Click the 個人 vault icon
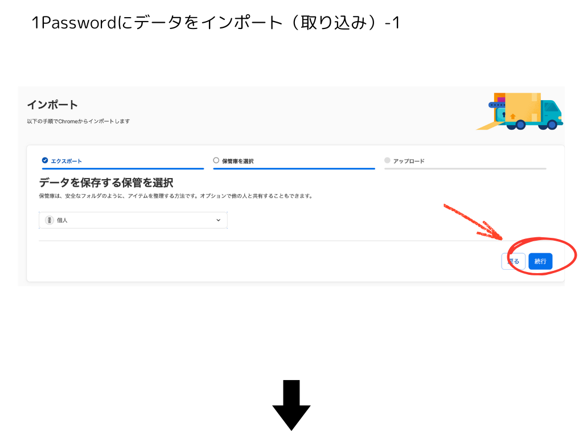 click(x=50, y=220)
